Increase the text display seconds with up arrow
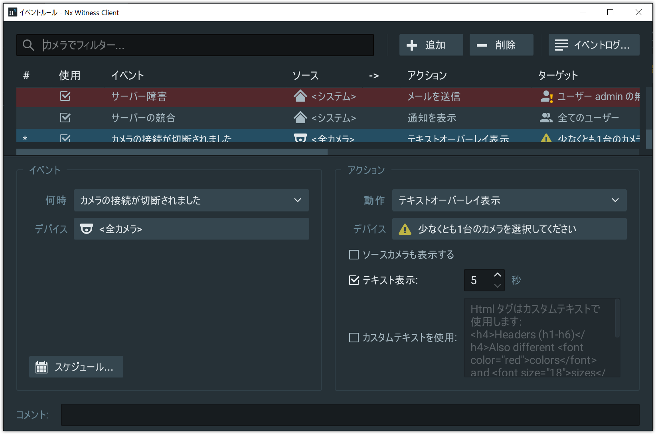This screenshot has height=434, width=656. pyautogui.click(x=497, y=275)
